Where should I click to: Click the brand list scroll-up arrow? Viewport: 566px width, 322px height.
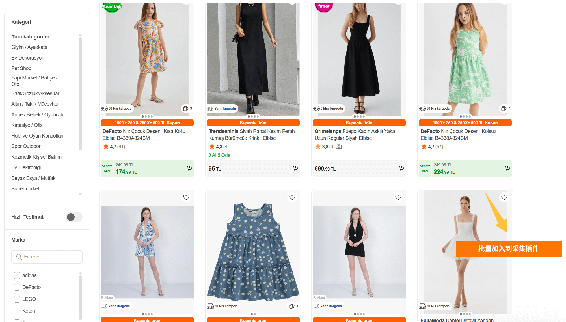coord(80,273)
